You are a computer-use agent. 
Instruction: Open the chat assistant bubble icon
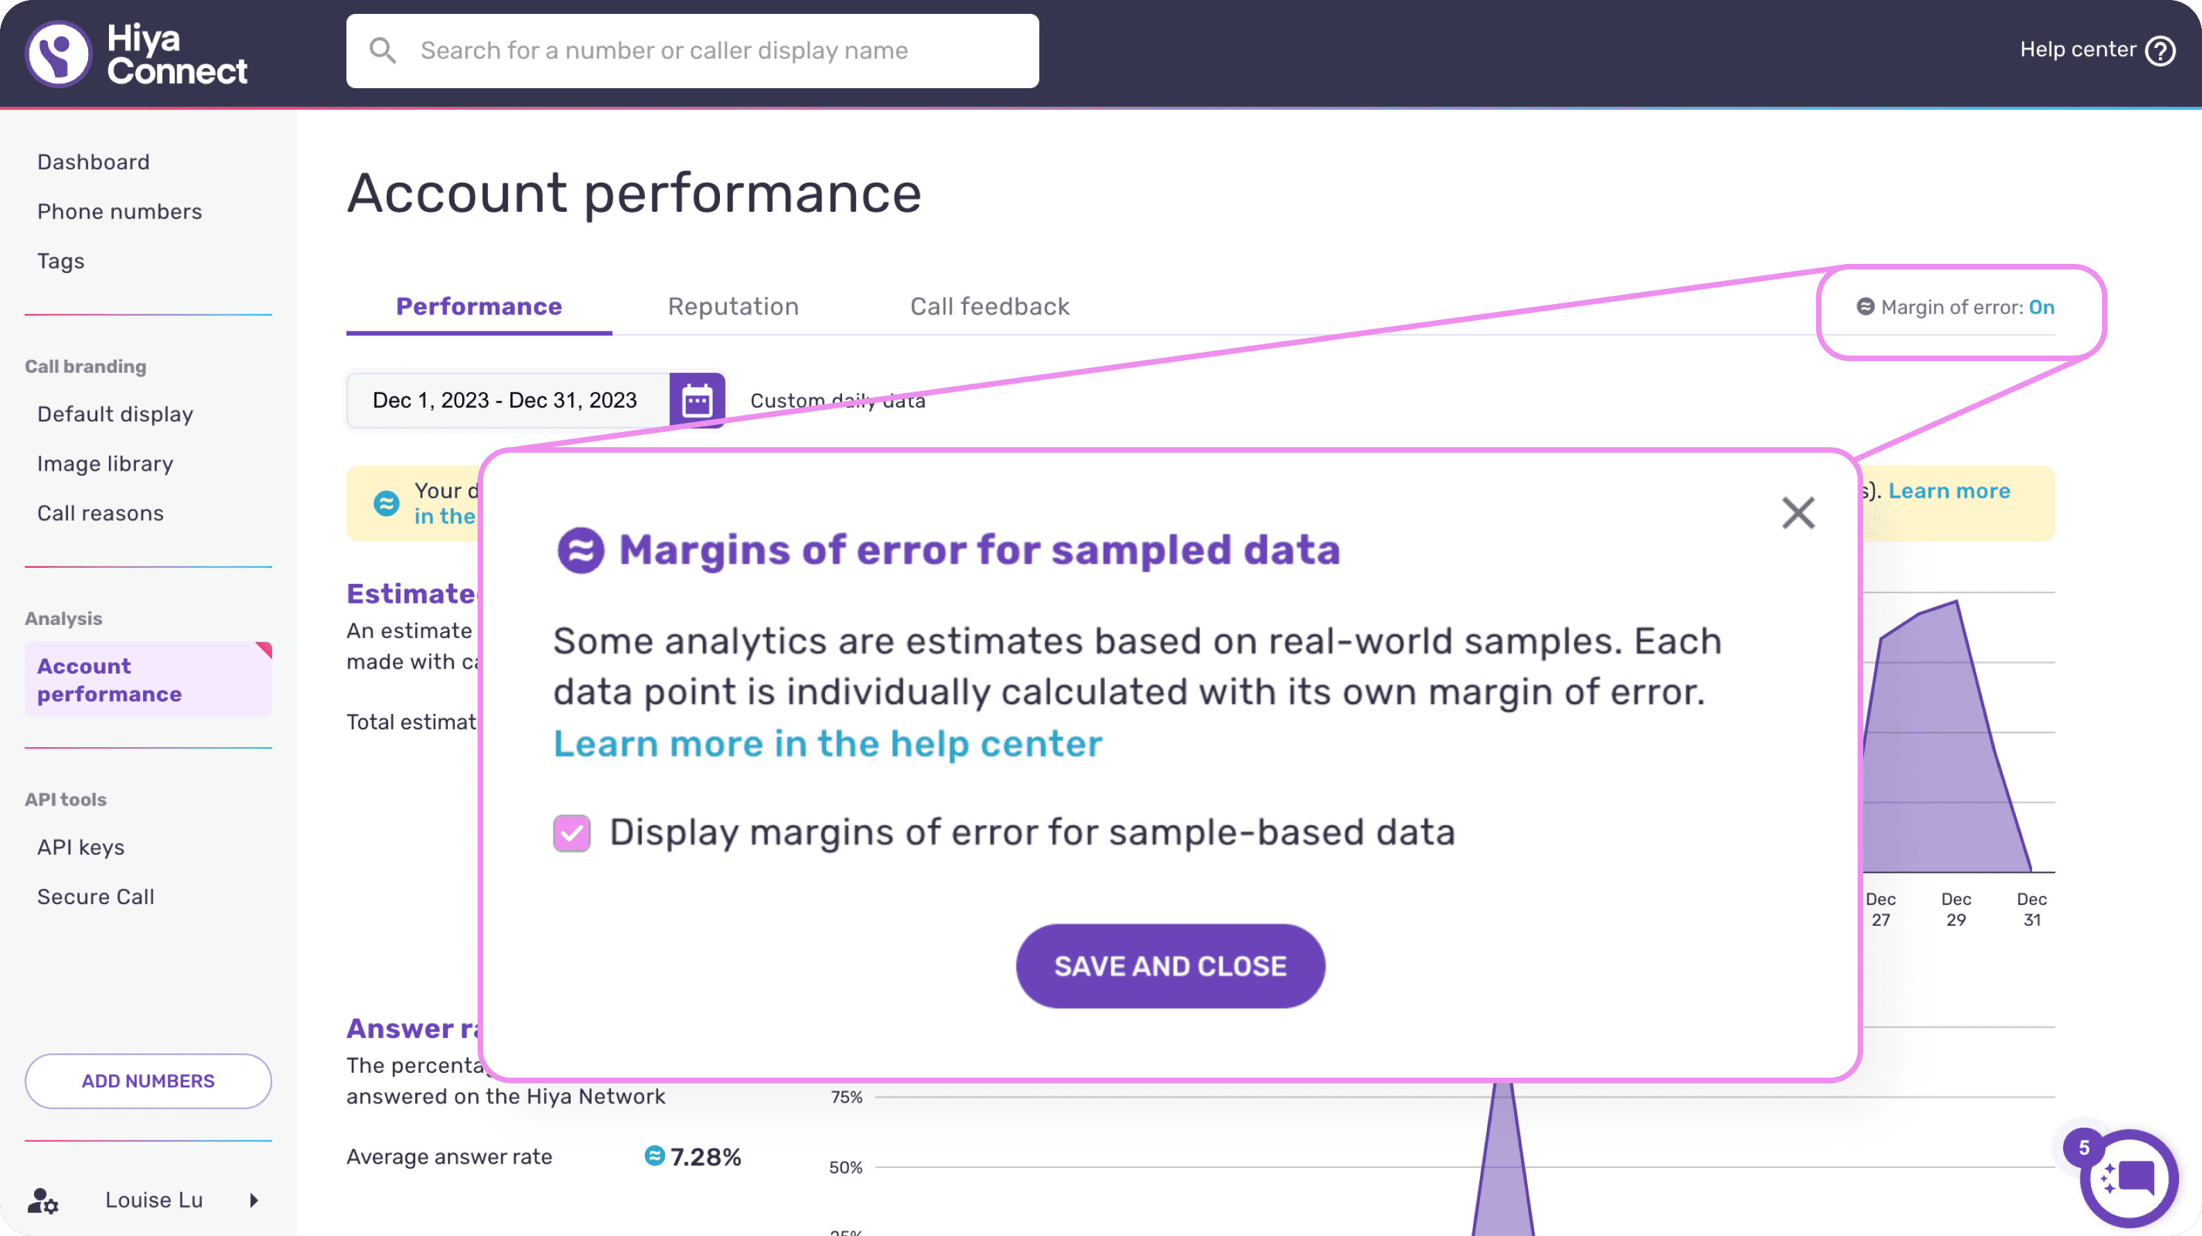click(x=2128, y=1179)
